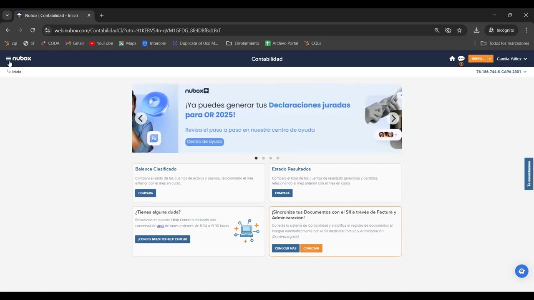The image size is (534, 300).
Task: Click the orange CONECTAR button
Action: point(311,248)
